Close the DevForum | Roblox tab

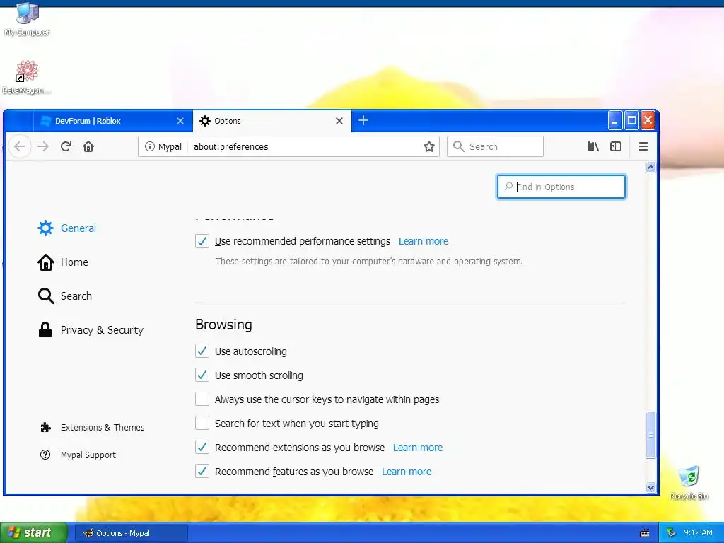[x=180, y=121]
